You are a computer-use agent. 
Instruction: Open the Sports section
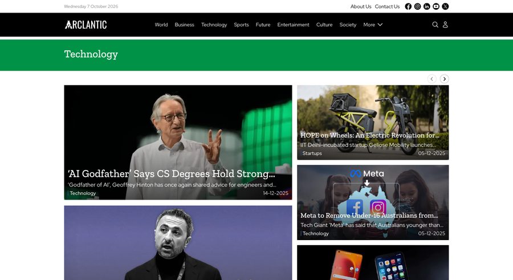(x=242, y=25)
